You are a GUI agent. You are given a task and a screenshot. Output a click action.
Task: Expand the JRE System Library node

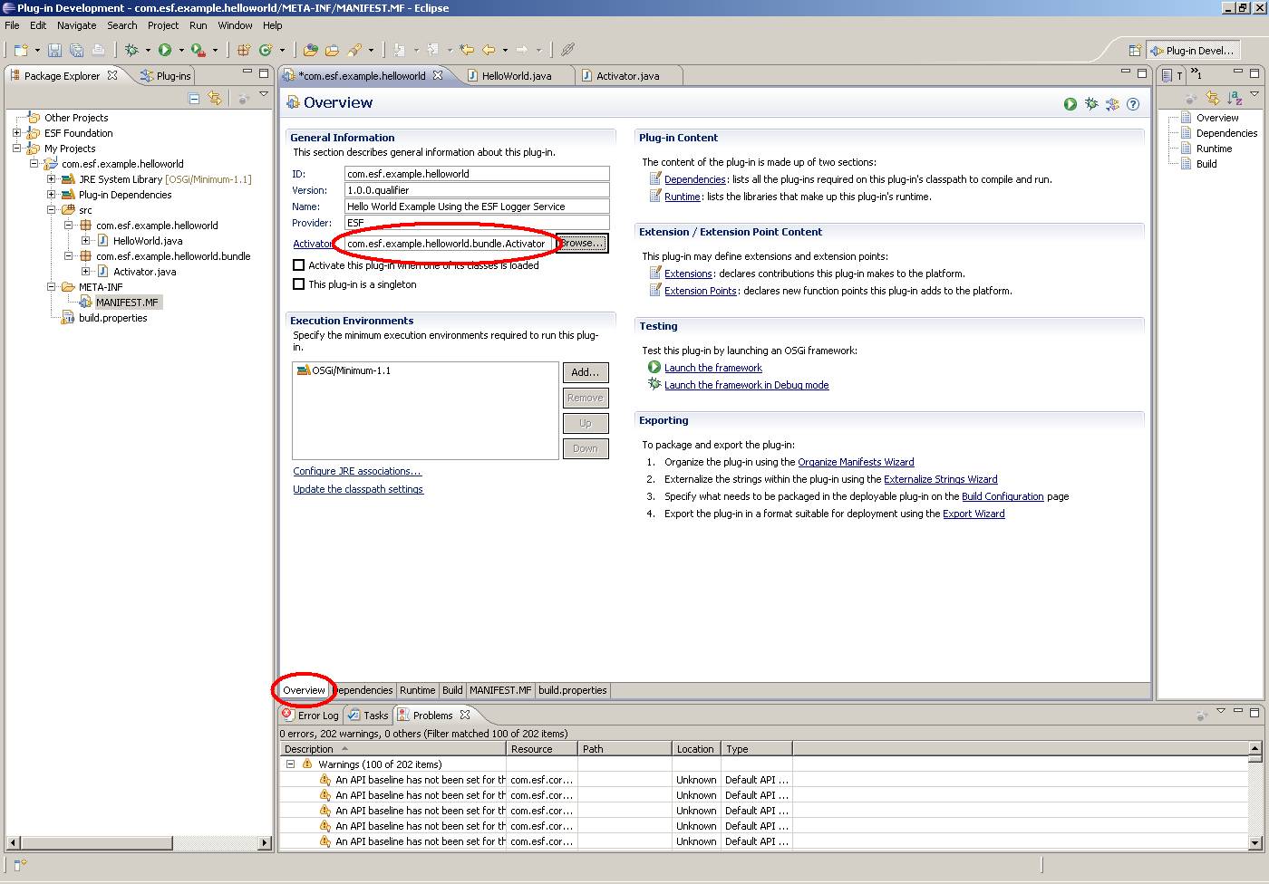(x=52, y=179)
